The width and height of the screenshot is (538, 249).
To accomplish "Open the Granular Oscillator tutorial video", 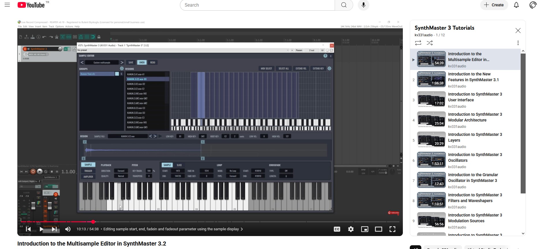I will (x=465, y=180).
